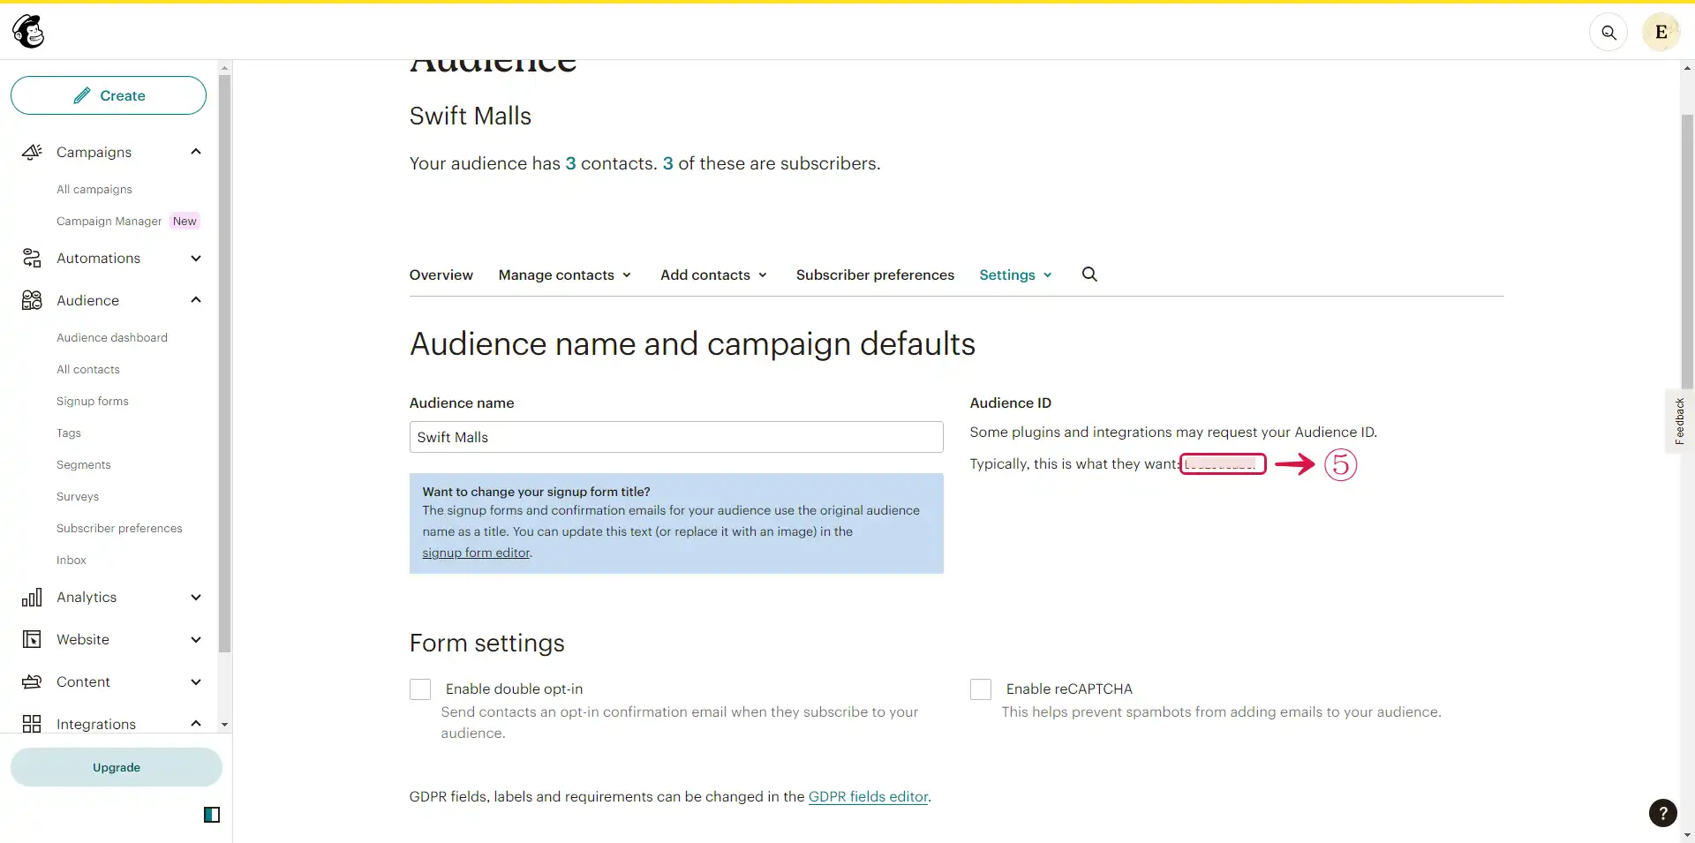Open the account avatar E menu
The image size is (1695, 843).
pos(1661,33)
